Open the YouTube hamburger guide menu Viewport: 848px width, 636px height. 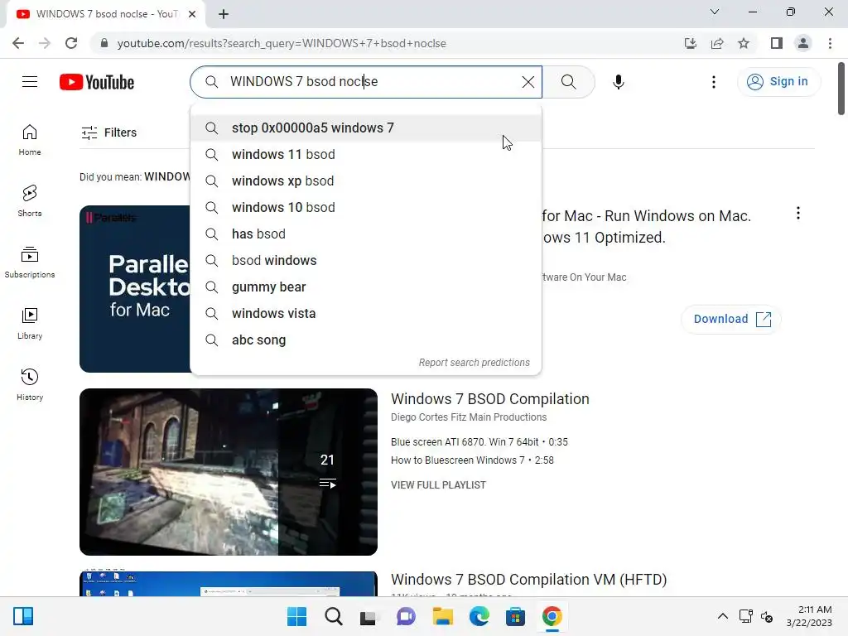[30, 82]
